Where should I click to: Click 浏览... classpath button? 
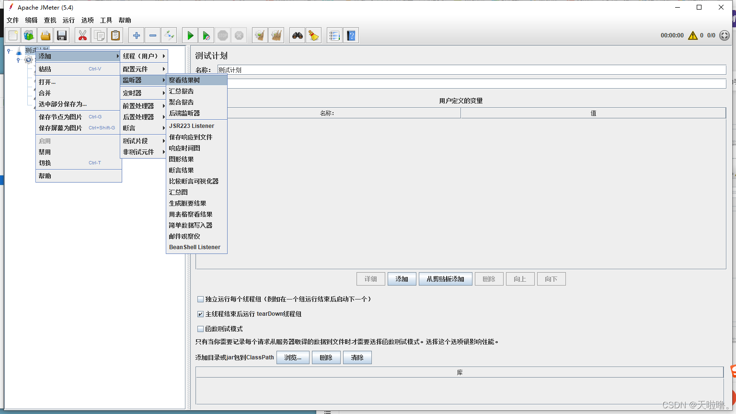(293, 357)
